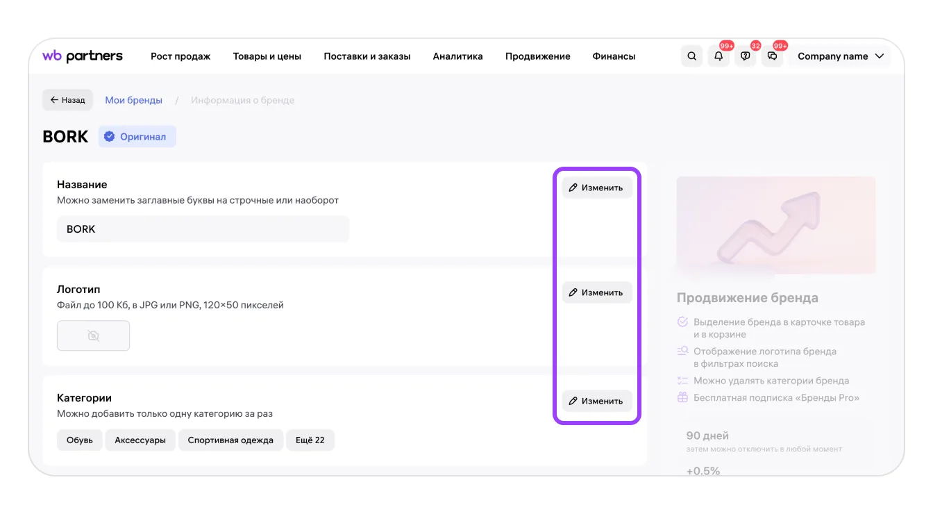Click the 90 дней text
Screen dimensions: 933x514
[x=707, y=436]
